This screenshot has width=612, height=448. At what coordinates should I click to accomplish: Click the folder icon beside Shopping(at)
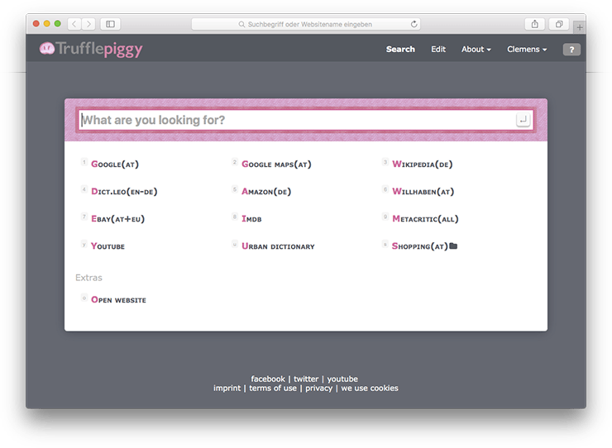coord(453,246)
